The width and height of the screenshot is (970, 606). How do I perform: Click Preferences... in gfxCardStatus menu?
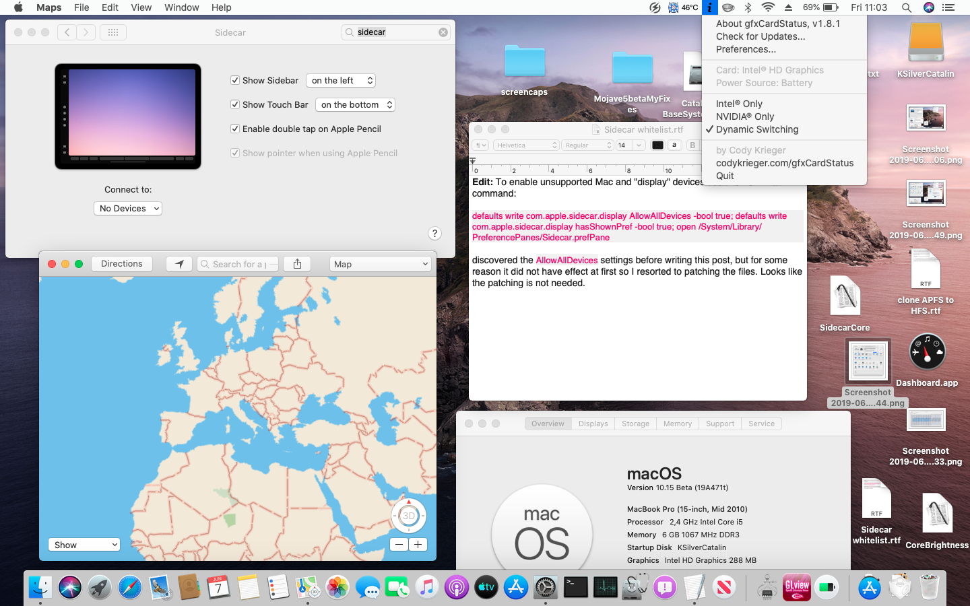tap(746, 49)
